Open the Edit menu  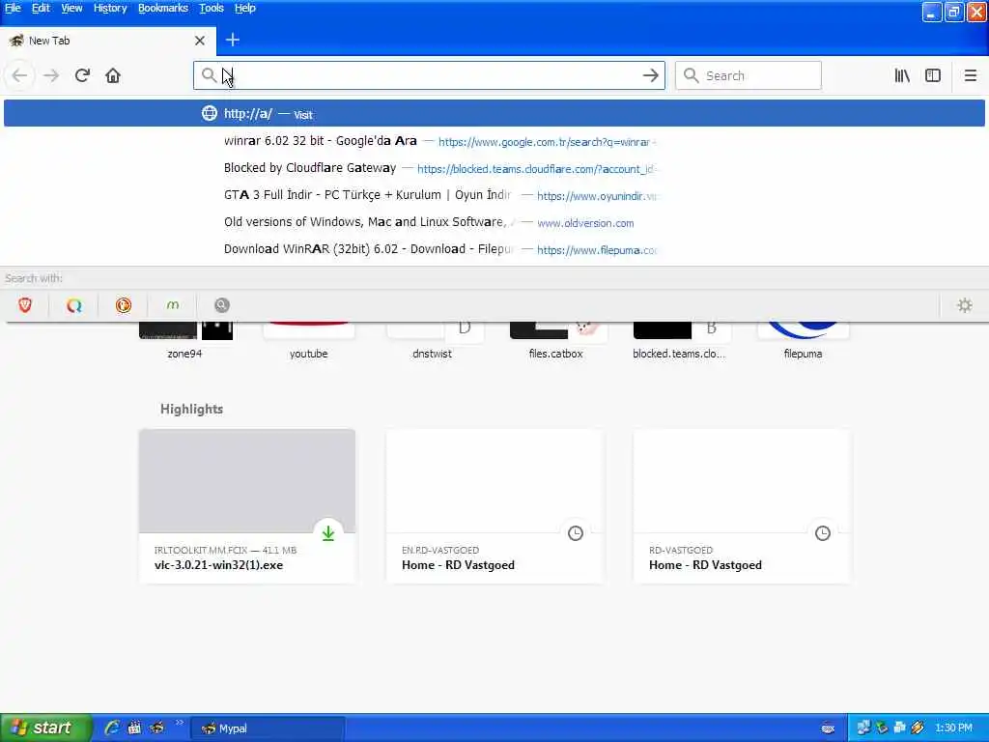pyautogui.click(x=41, y=8)
